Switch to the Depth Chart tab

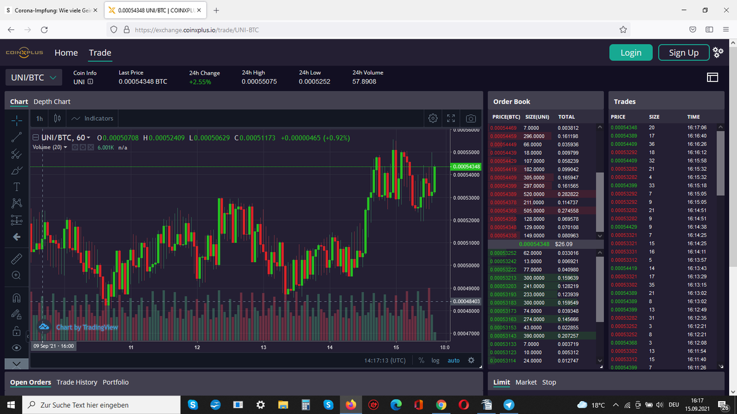(52, 102)
